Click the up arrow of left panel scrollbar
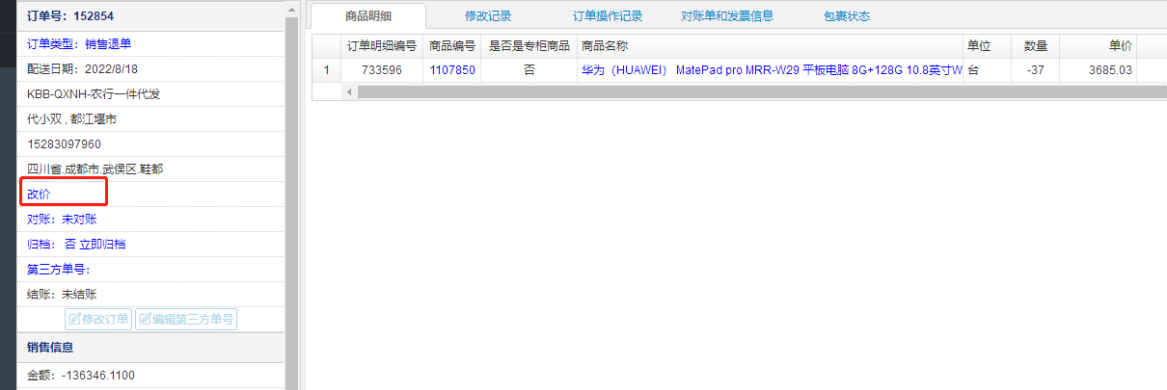The width and height of the screenshot is (1167, 390). (x=291, y=8)
